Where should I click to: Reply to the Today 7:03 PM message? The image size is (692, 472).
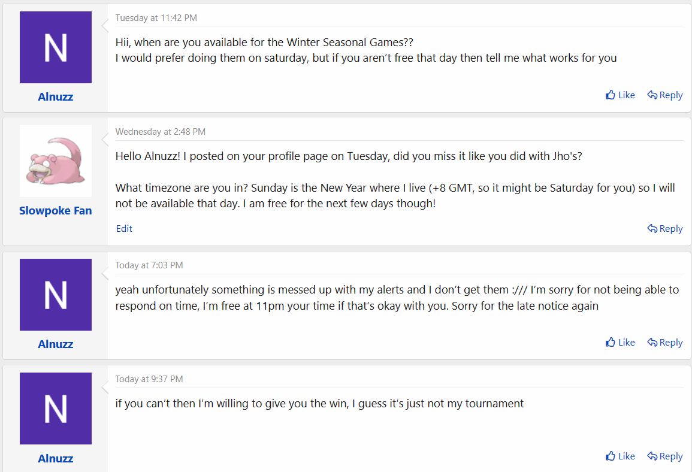[664, 342]
